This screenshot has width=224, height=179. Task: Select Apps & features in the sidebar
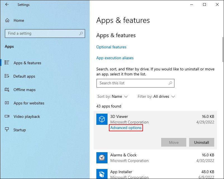click(27, 63)
